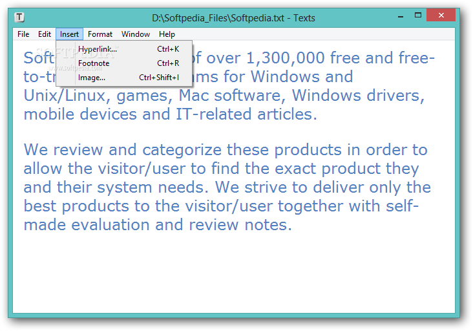Choose Footnote from the Insert menu

coord(124,63)
